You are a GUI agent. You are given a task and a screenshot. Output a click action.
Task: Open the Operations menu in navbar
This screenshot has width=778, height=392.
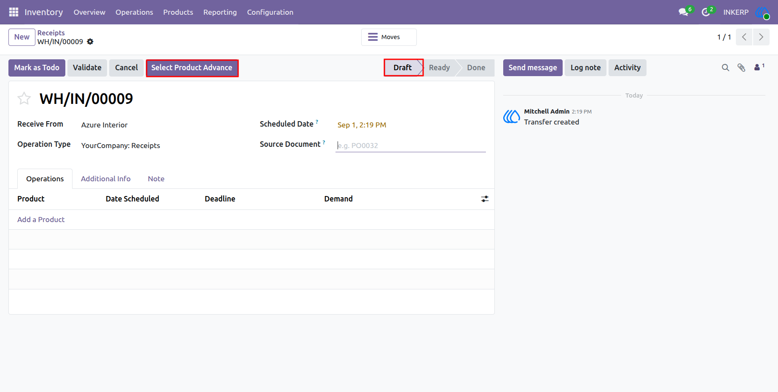(134, 12)
